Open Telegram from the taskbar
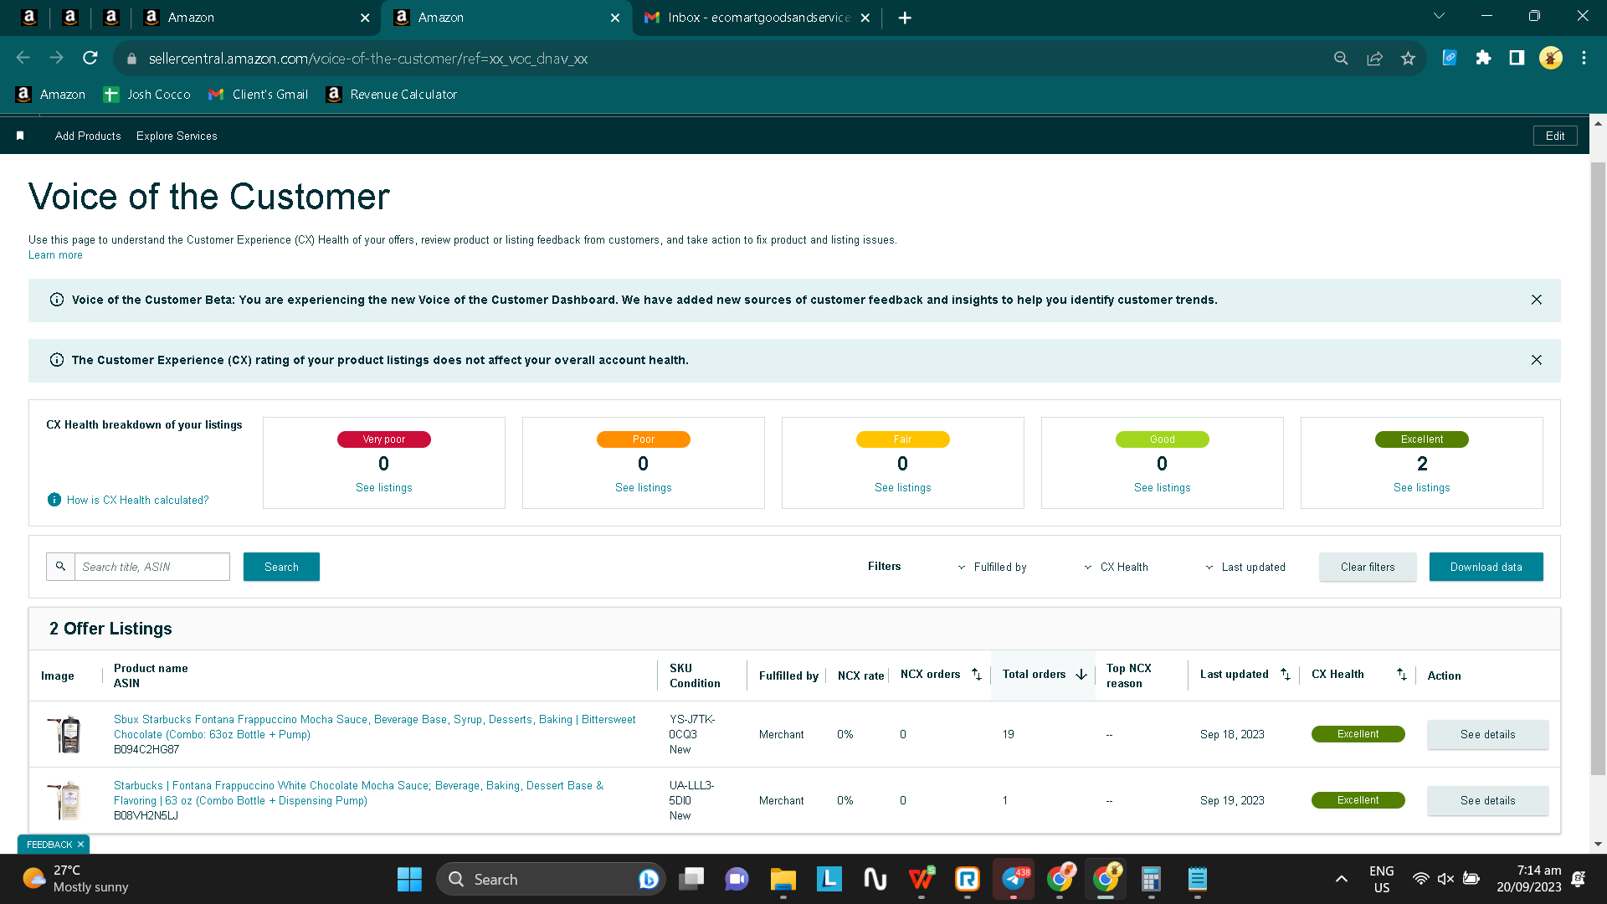This screenshot has height=904, width=1607. (x=1014, y=880)
